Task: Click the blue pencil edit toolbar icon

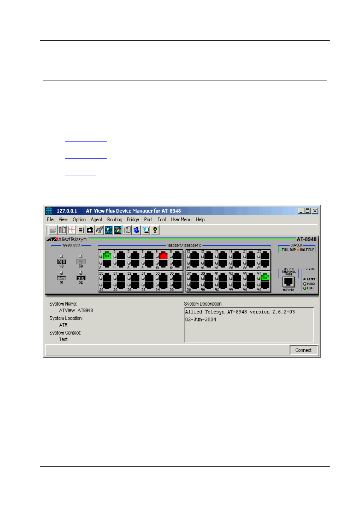Action: [118, 230]
